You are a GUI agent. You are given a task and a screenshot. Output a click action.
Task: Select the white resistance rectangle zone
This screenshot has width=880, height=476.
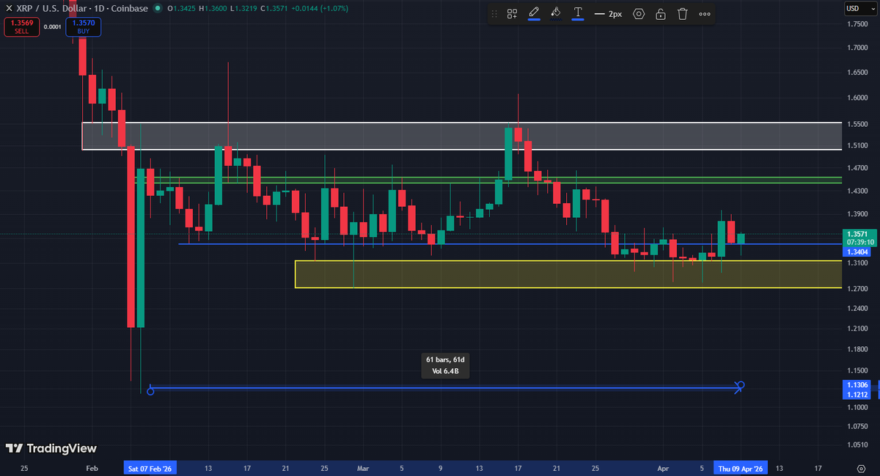461,136
